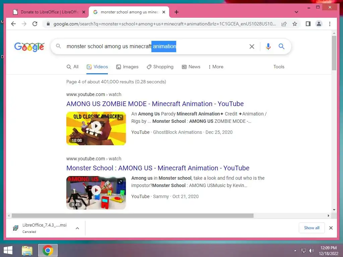This screenshot has width=343, height=257.
Task: Open LibreOffice msi download options chevron
Action: (77, 228)
